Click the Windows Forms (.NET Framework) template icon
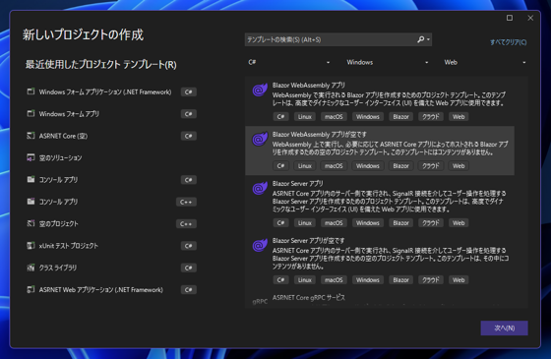Screen dimensions: 551x359 31,91
